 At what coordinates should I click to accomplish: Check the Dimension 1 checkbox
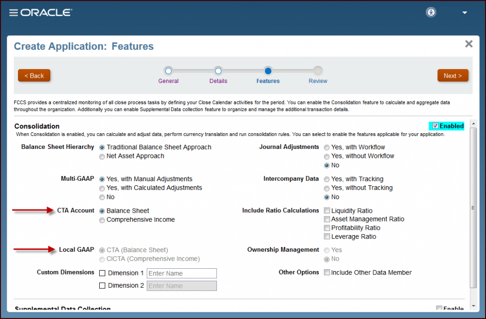103,273
